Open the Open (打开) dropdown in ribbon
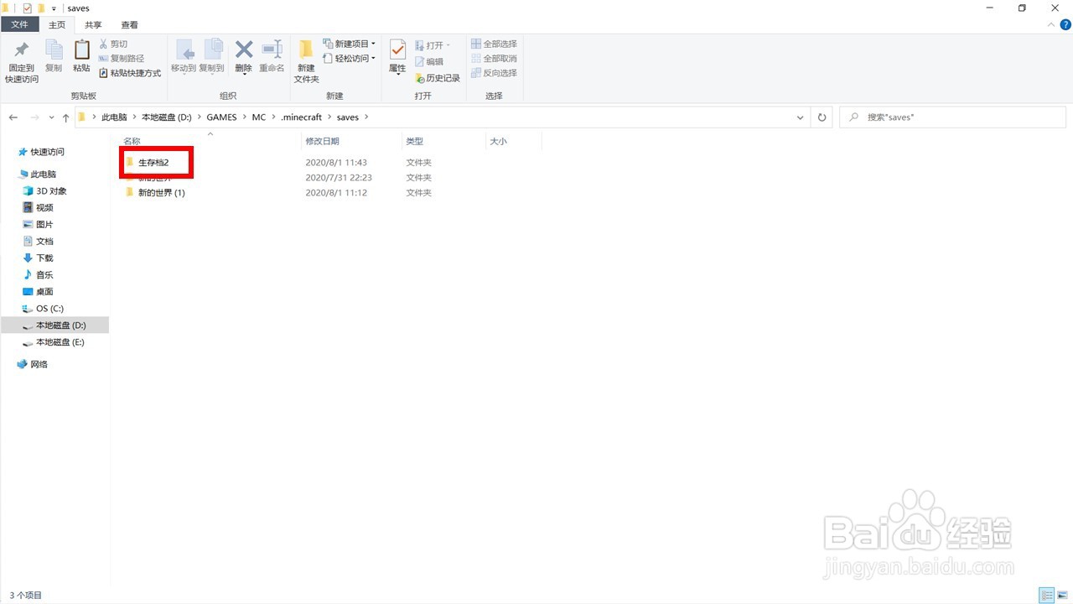This screenshot has width=1073, height=604. (433, 44)
